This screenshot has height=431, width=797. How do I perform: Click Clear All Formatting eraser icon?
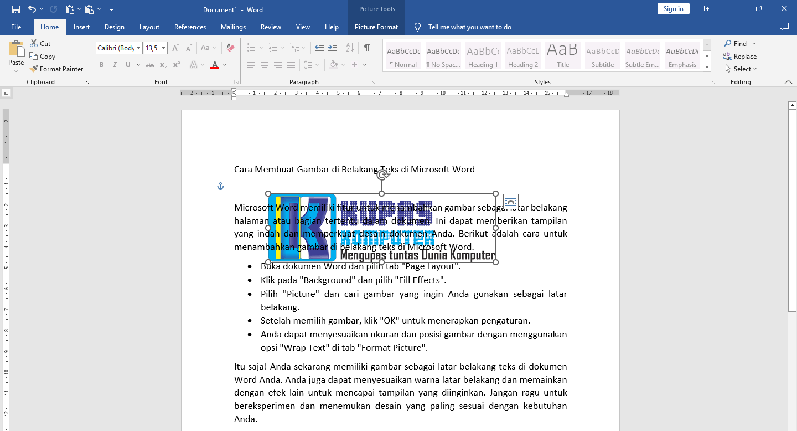[x=231, y=48]
